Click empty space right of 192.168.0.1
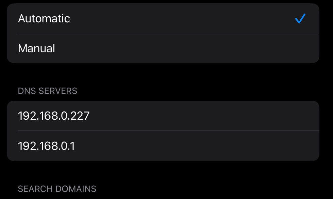The width and height of the screenshot is (333, 199). click(x=197, y=146)
